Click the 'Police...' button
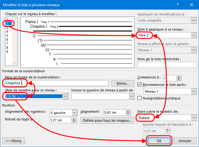The height and width of the screenshot is (147, 199). click(x=123, y=83)
